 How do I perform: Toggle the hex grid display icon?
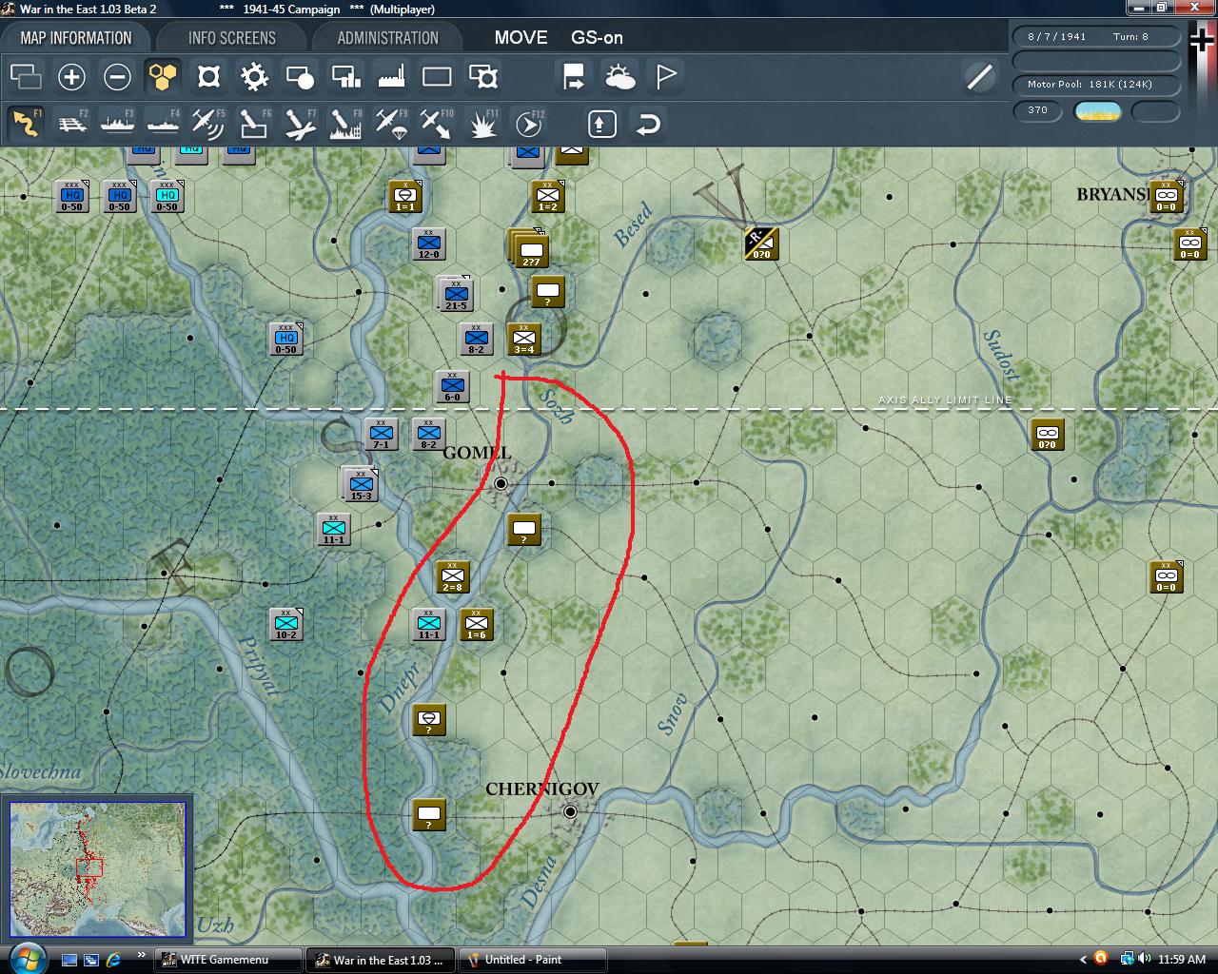[x=163, y=77]
